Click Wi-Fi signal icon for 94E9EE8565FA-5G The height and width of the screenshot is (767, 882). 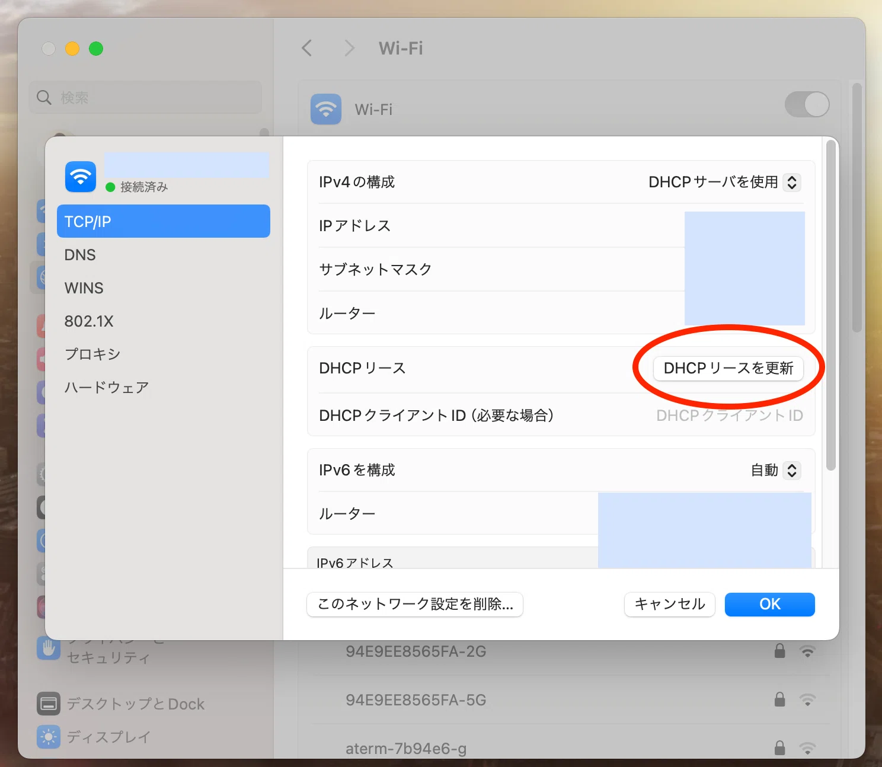point(807,700)
